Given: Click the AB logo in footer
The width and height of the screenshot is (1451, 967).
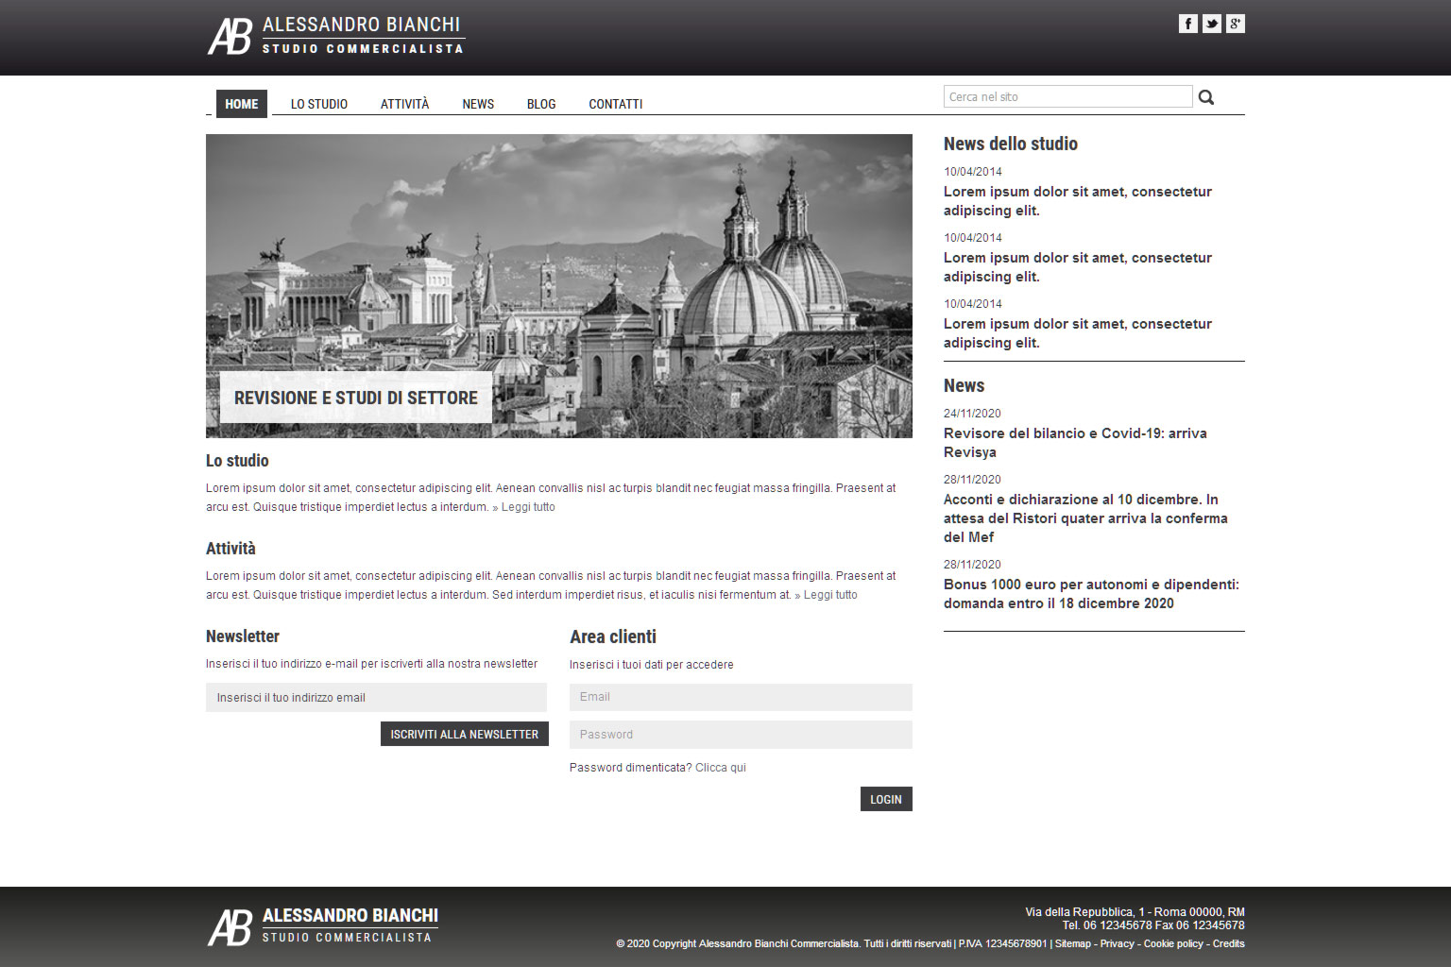Looking at the screenshot, I should point(230,926).
